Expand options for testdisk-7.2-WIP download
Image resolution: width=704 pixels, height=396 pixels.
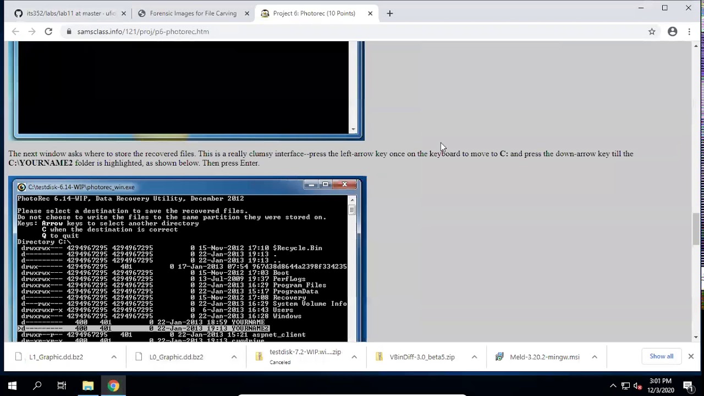click(354, 357)
